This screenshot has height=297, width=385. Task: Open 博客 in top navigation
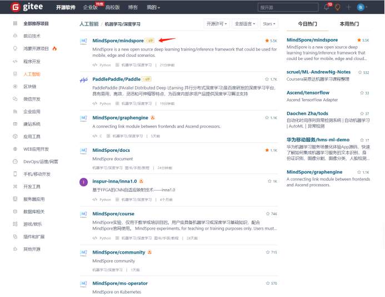click(133, 7)
